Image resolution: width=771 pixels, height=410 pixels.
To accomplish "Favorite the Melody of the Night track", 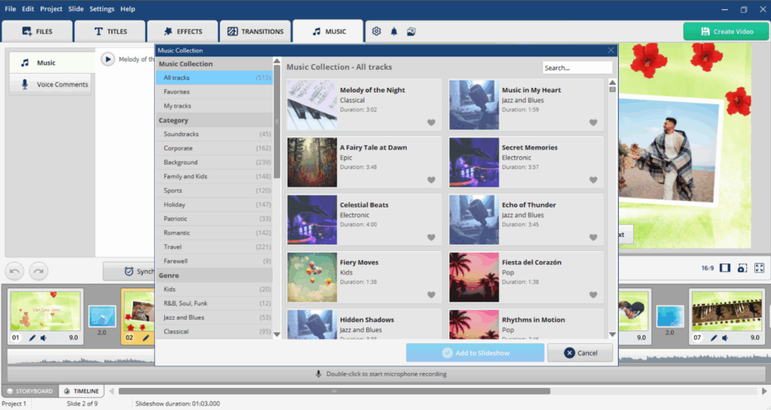I will point(431,123).
